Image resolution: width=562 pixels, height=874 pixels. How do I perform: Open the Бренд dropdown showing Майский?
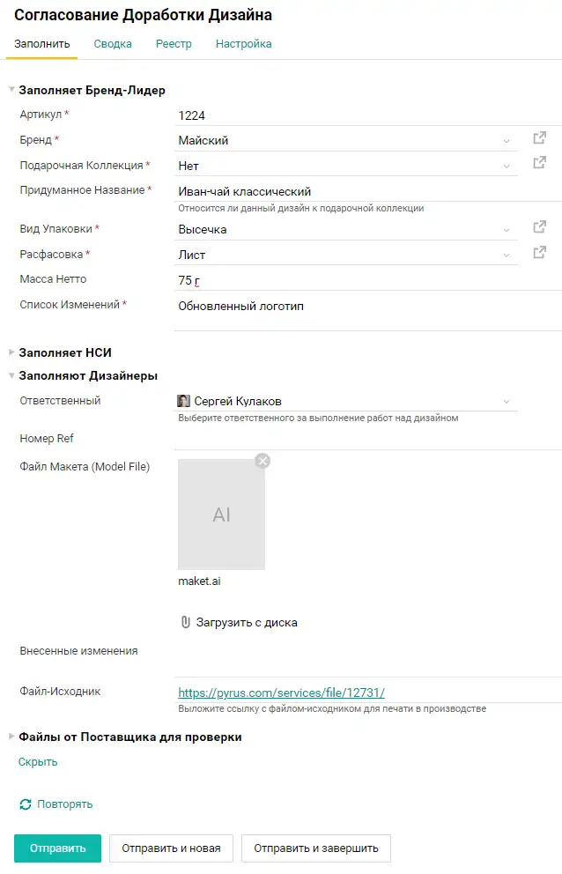(x=345, y=140)
